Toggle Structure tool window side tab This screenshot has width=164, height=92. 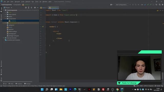pos(1,64)
